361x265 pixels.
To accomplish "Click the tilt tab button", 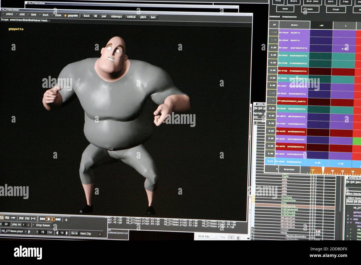I will tap(96, 16).
